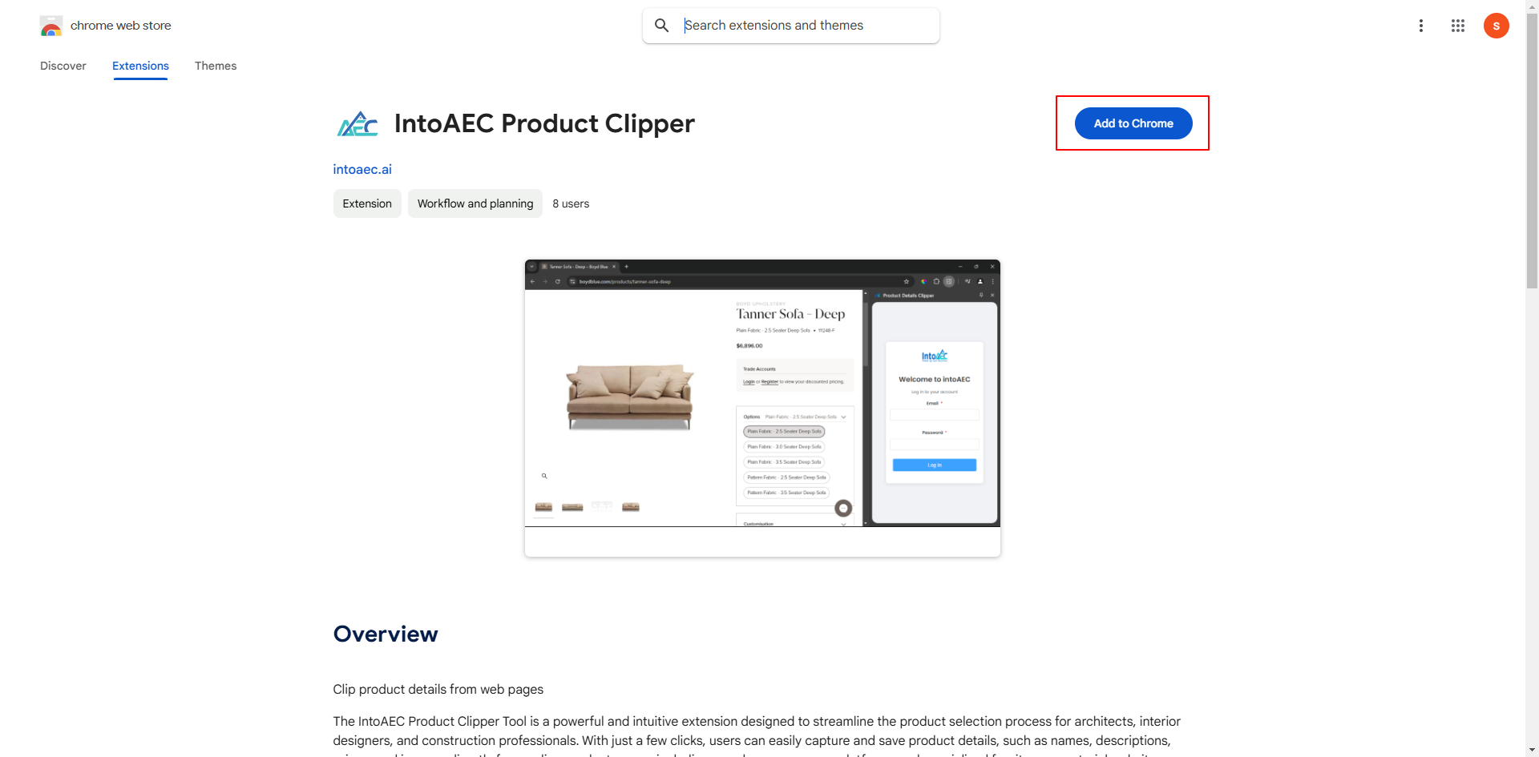Click the IntoAEC extension logo icon
The image size is (1539, 757).
357,124
